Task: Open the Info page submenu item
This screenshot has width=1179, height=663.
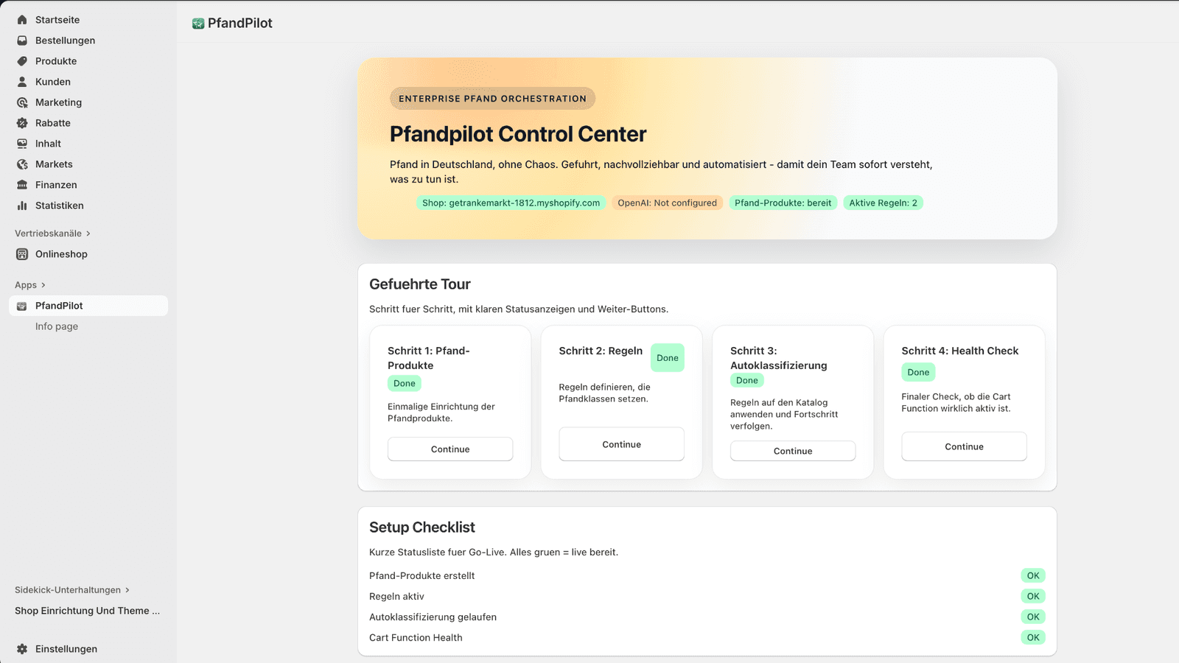Action: (x=57, y=326)
